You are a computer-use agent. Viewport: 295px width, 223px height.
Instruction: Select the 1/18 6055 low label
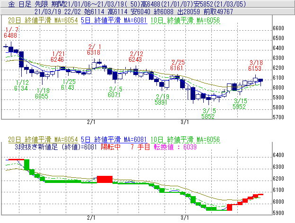[42, 93]
